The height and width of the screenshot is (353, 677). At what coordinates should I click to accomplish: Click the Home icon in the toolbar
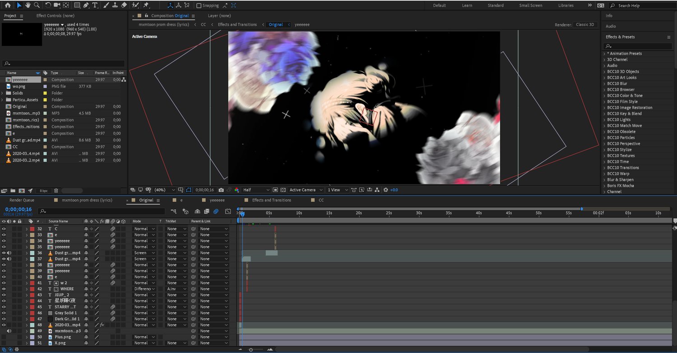[x=7, y=5]
